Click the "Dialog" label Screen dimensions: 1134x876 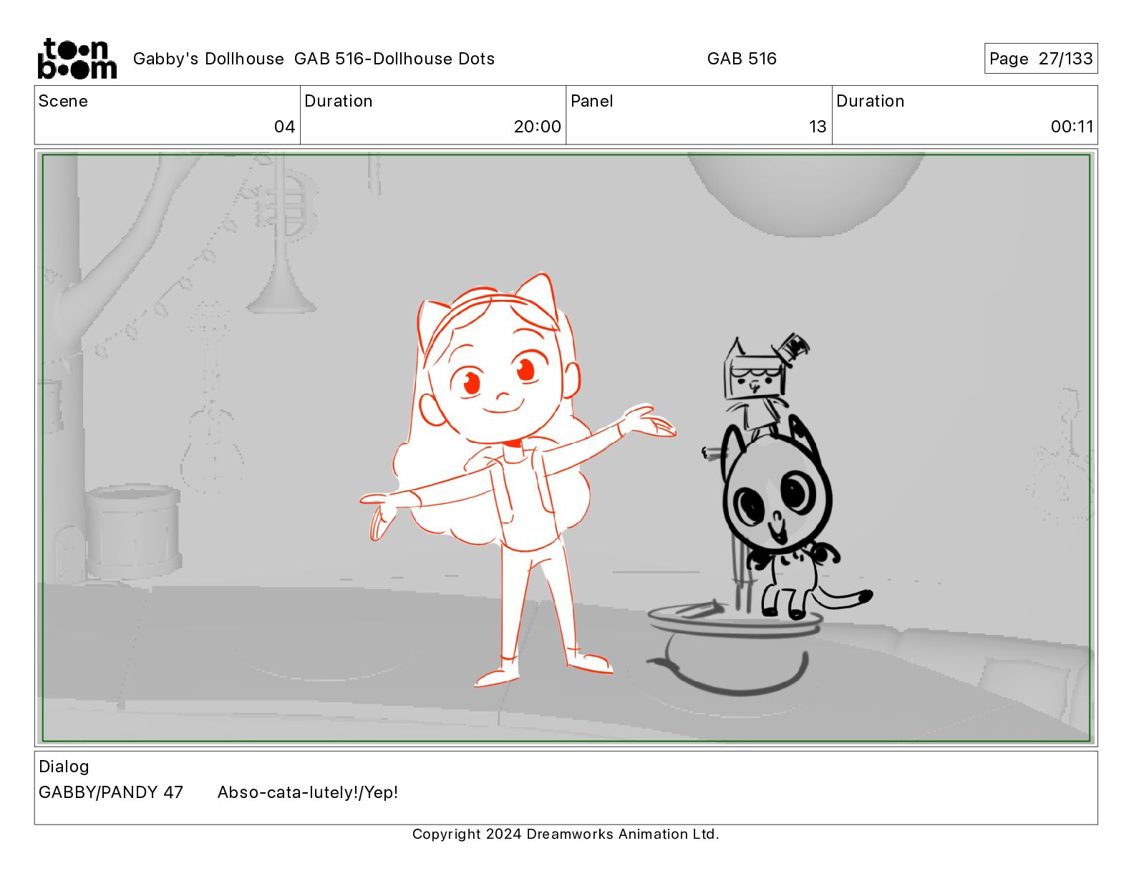click(64, 766)
